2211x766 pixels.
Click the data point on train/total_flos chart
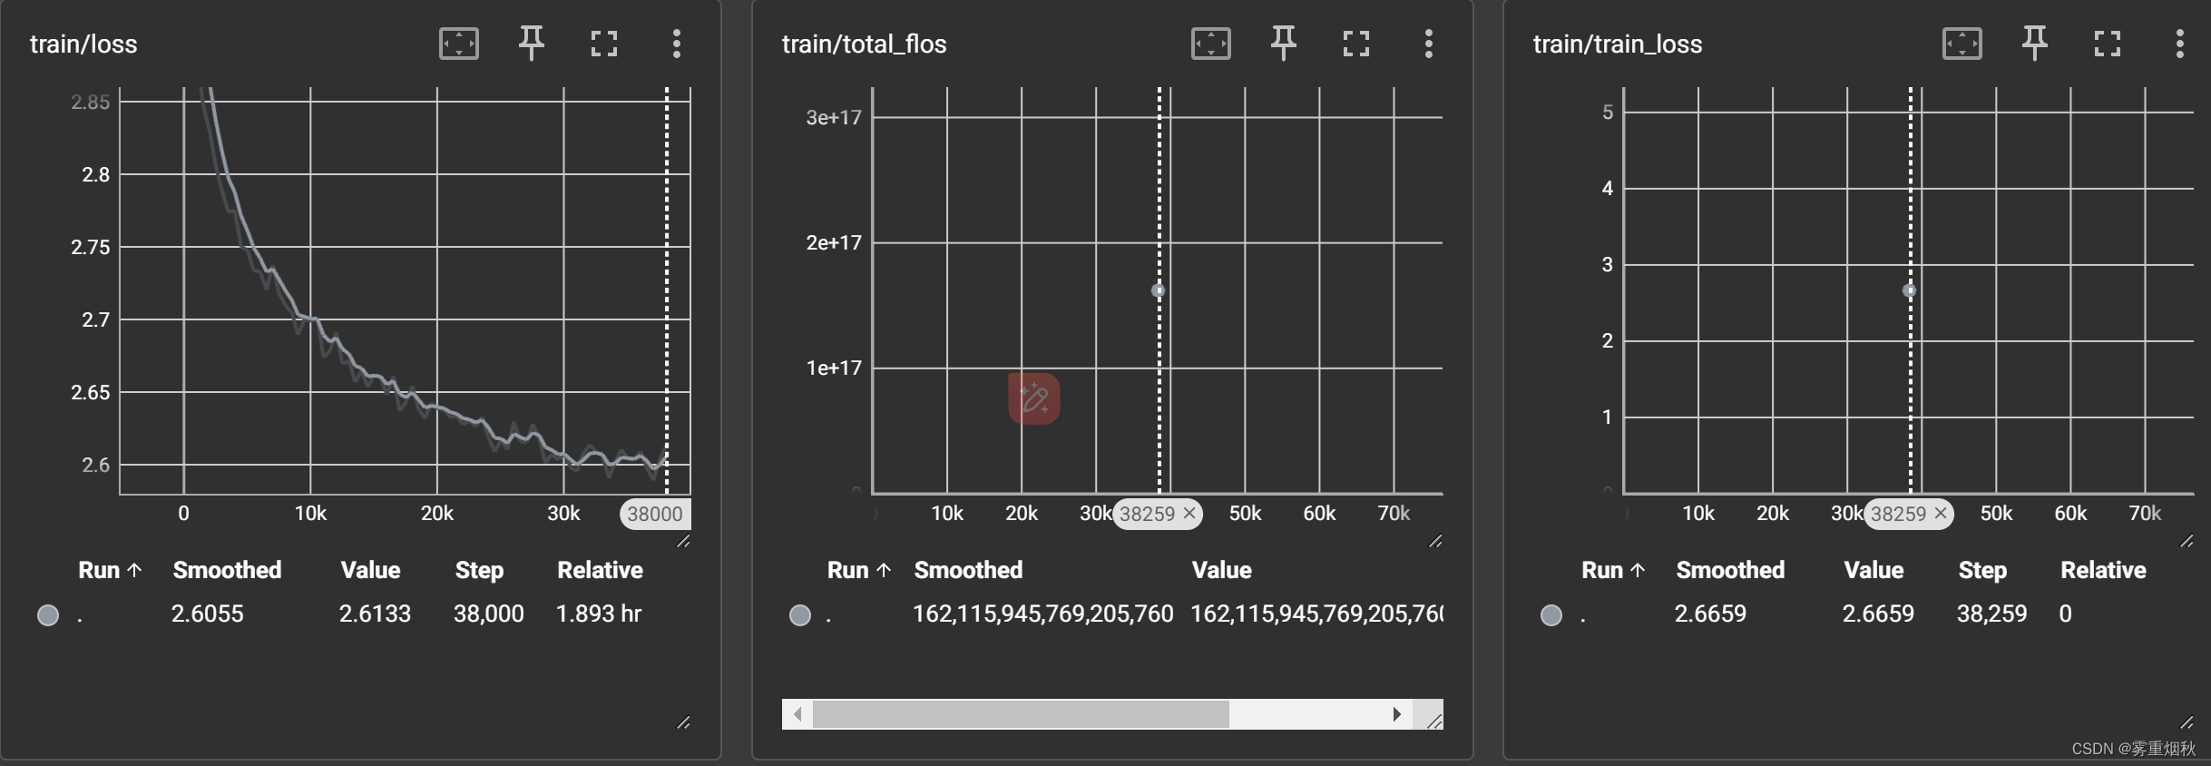click(x=1158, y=290)
